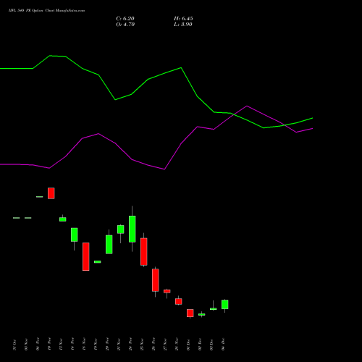The image size is (362, 362).
Task: Click the '20 Nov' date label
Action: coord(108,345)
